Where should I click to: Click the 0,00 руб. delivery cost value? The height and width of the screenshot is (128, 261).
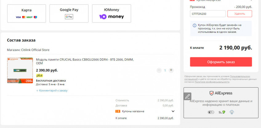tap(168, 105)
